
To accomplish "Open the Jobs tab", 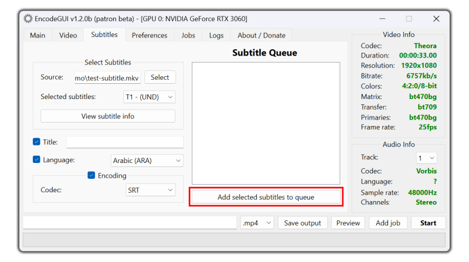I will coord(188,35).
